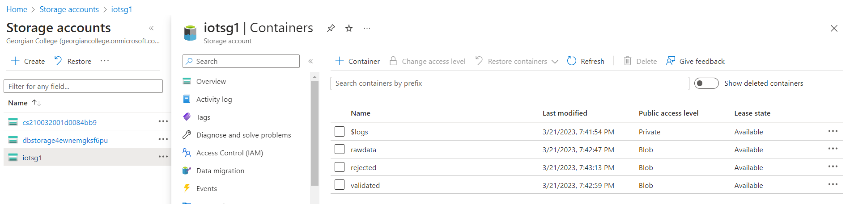Collapse the Storage accounts panel
854x204 pixels.
[x=151, y=28]
